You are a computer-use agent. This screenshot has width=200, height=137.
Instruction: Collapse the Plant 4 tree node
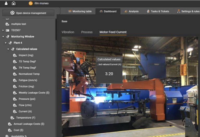tap(6, 43)
